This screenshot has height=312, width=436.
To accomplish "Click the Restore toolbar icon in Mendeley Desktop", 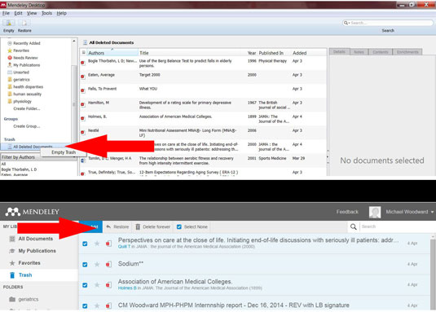I will pyautogui.click(x=24, y=23).
